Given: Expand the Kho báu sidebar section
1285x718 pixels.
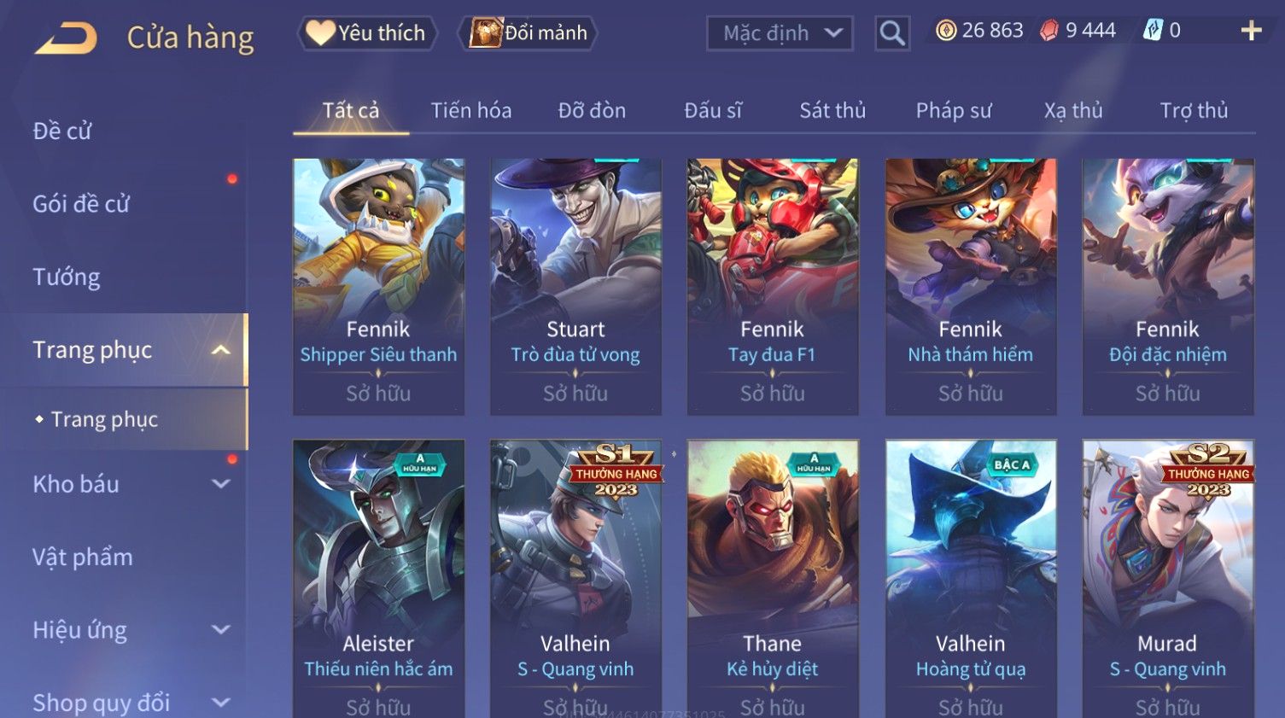Looking at the screenshot, I should click(221, 484).
